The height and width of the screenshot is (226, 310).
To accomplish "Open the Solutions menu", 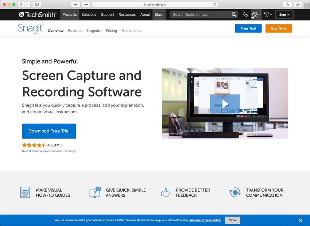I will point(89,15).
